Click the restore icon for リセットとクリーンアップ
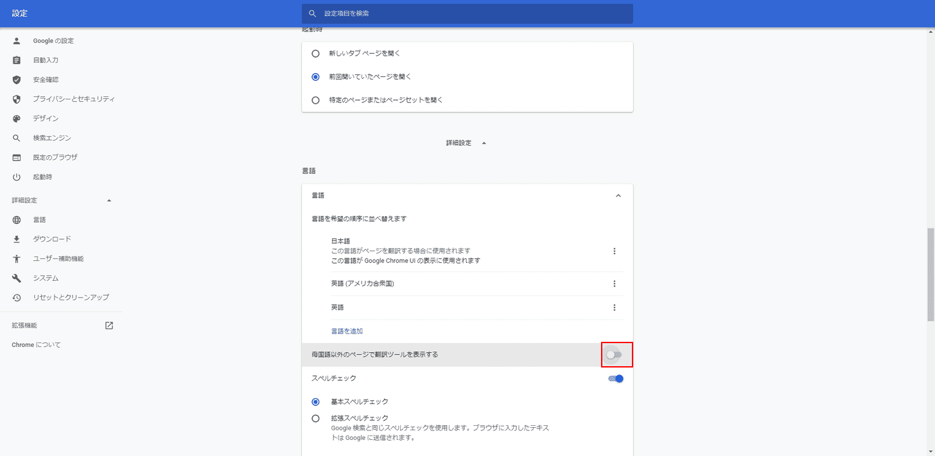The height and width of the screenshot is (456, 935). click(x=17, y=298)
